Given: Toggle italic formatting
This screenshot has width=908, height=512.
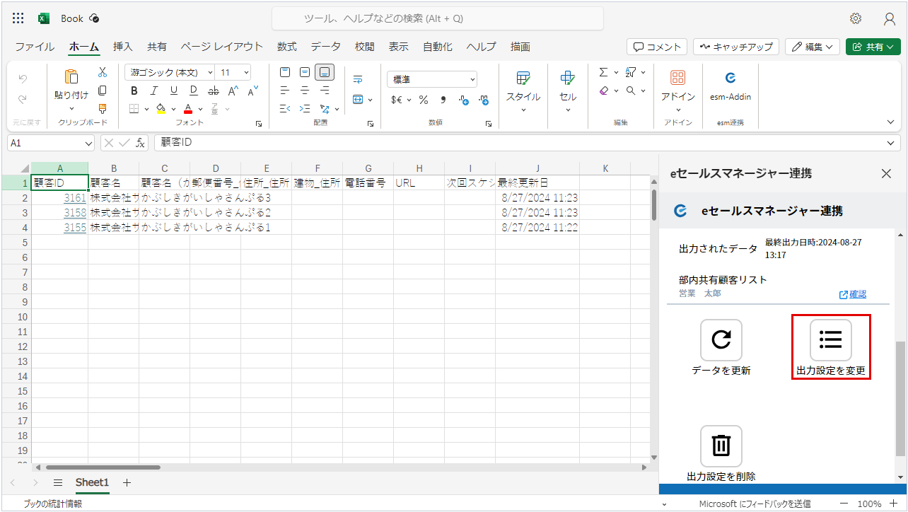Looking at the screenshot, I should [154, 91].
